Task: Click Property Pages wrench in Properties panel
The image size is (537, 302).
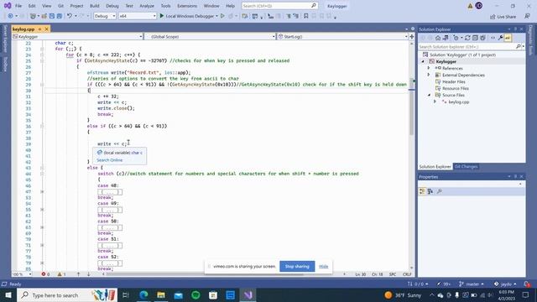Action: [440, 191]
